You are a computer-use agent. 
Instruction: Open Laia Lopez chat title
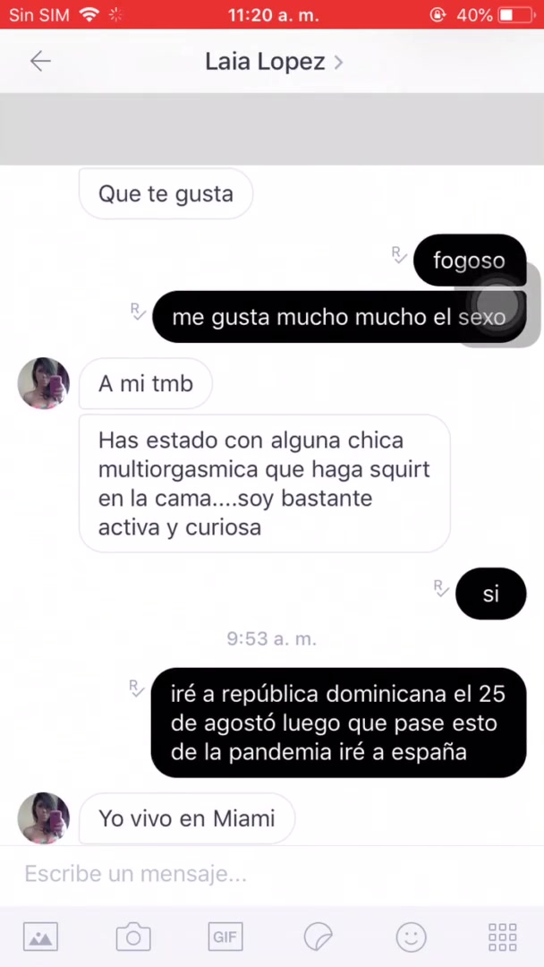[265, 62]
